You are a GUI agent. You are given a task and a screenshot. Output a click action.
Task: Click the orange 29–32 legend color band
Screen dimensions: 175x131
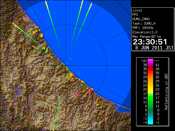pyautogui.click(x=150, y=77)
